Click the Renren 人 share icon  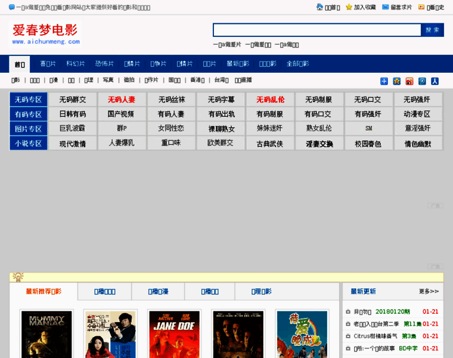[435, 81]
